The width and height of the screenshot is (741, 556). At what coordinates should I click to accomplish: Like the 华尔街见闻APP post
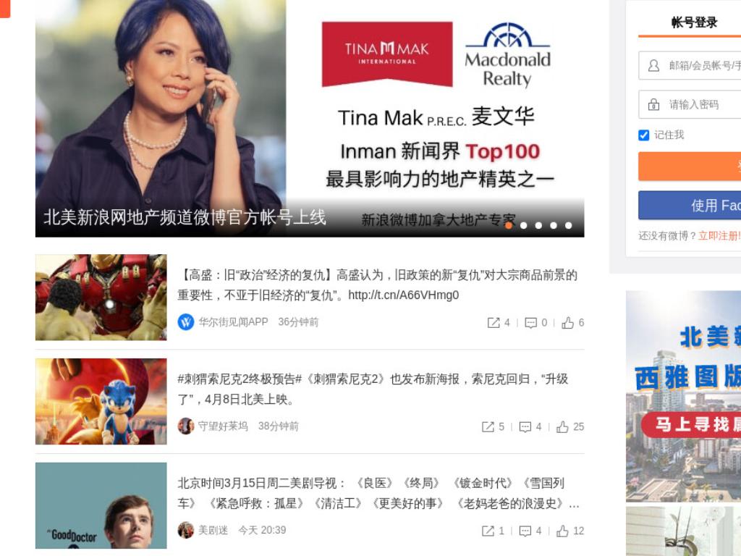pyautogui.click(x=567, y=323)
